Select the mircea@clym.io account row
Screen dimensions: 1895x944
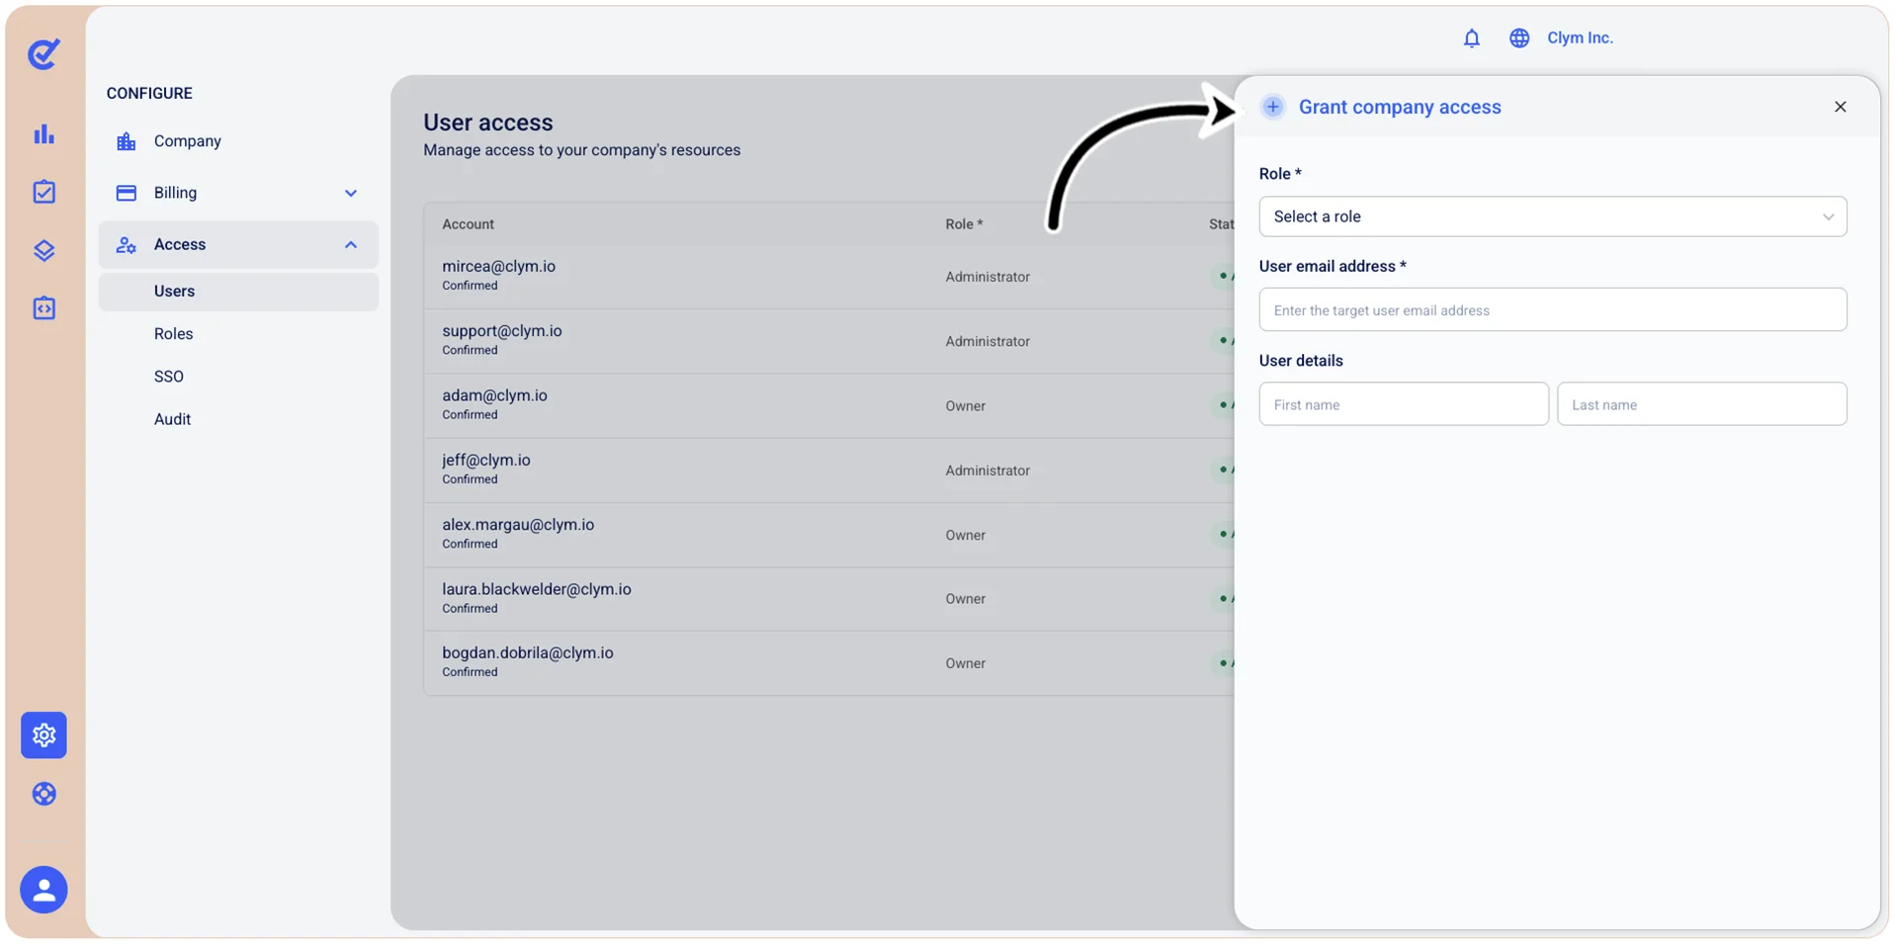(x=828, y=276)
